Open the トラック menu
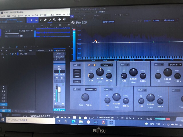Image resolution: width=183 pixels, height=137 pixels. [21, 16]
